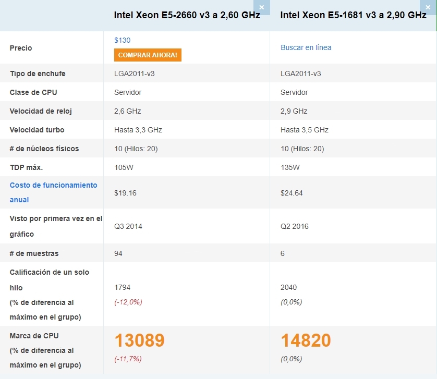Viewport: 437px width, 379px height.
Task: Click the Tipo de enchufe label
Action: 38,74
